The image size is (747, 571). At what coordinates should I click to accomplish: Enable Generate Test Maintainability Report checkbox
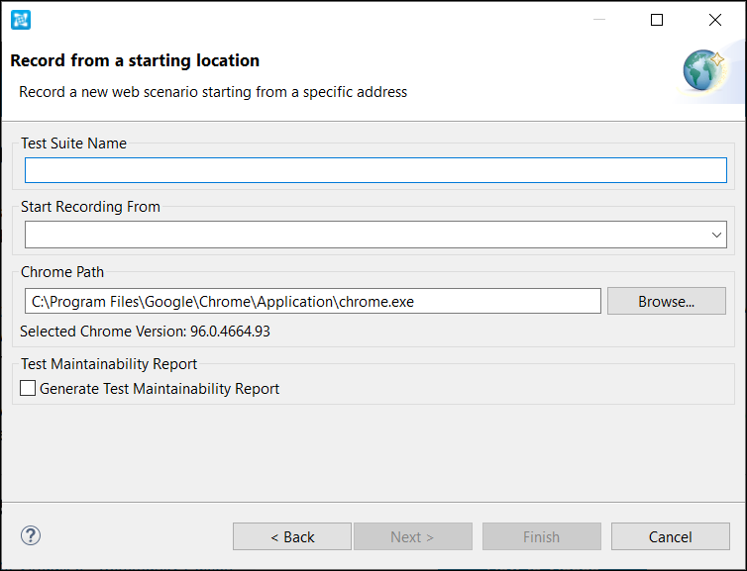[x=28, y=388]
